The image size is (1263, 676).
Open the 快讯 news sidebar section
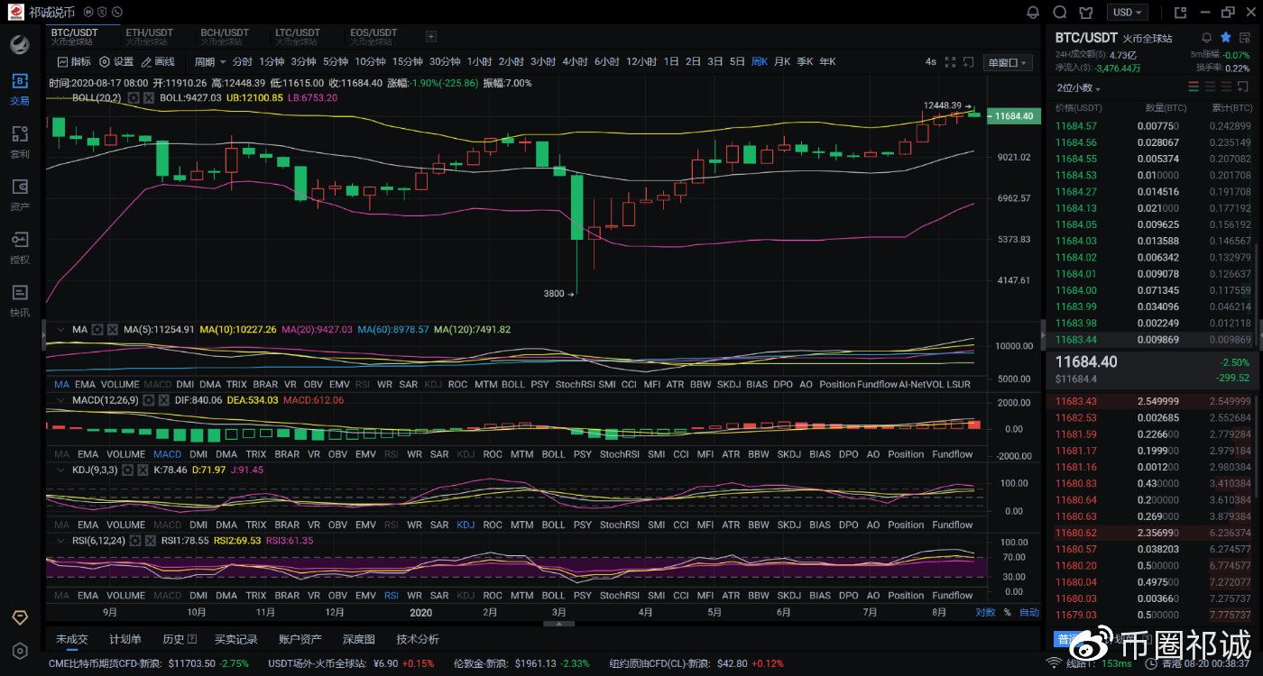pos(20,300)
